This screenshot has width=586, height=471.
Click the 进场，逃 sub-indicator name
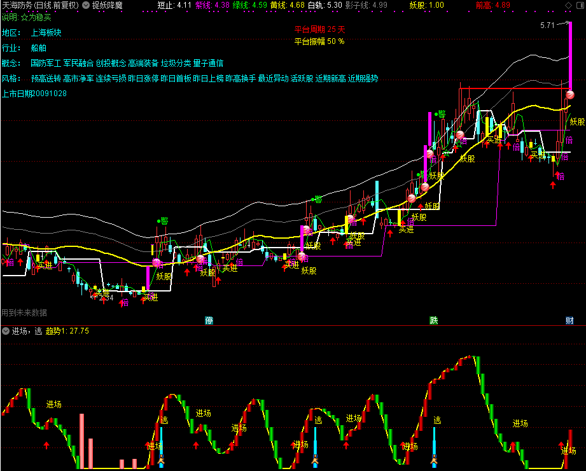pos(27,331)
